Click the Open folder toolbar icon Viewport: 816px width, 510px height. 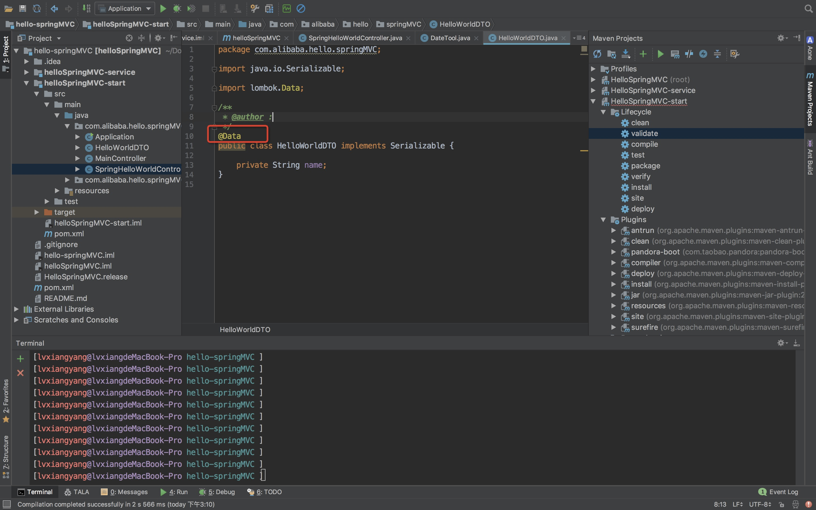[8, 8]
